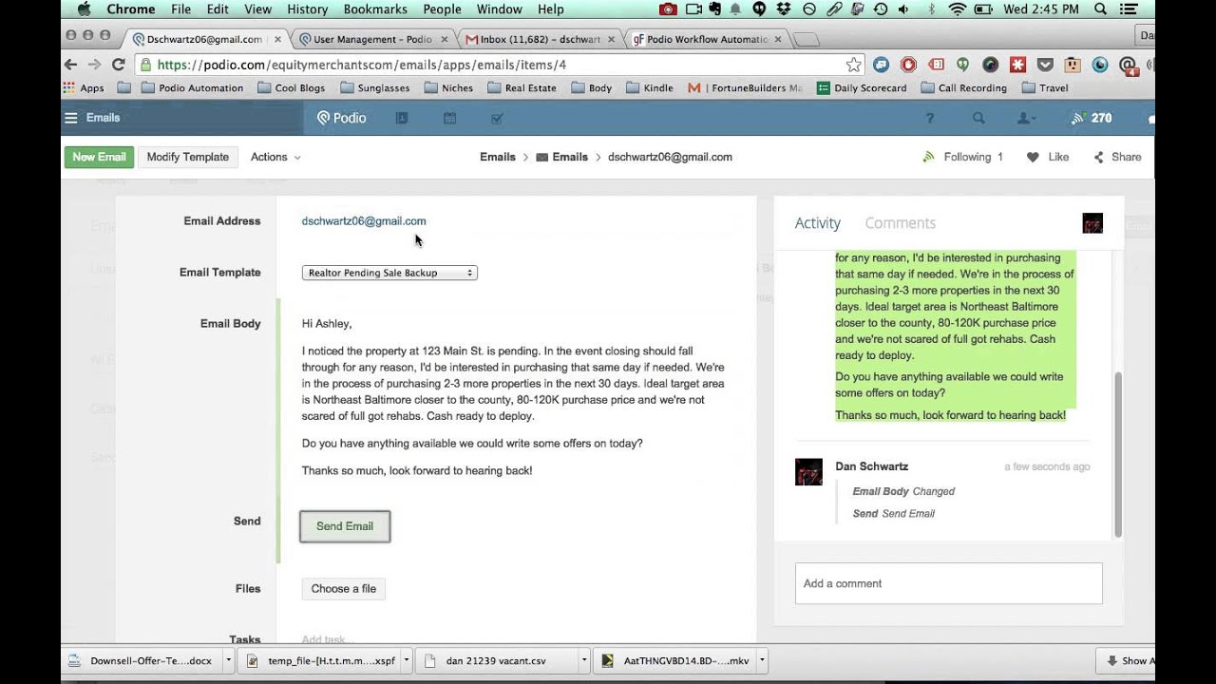The image size is (1216, 684).
Task: Click the Send Email button
Action: point(345,526)
